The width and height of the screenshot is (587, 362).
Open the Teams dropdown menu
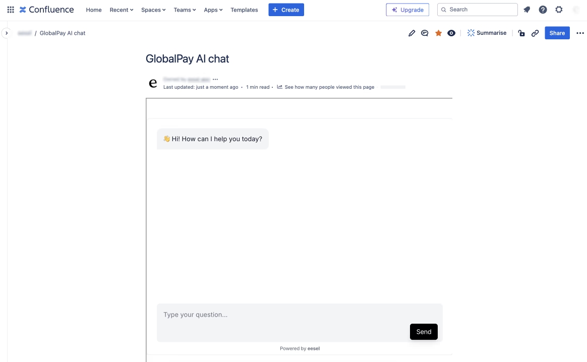(x=185, y=10)
